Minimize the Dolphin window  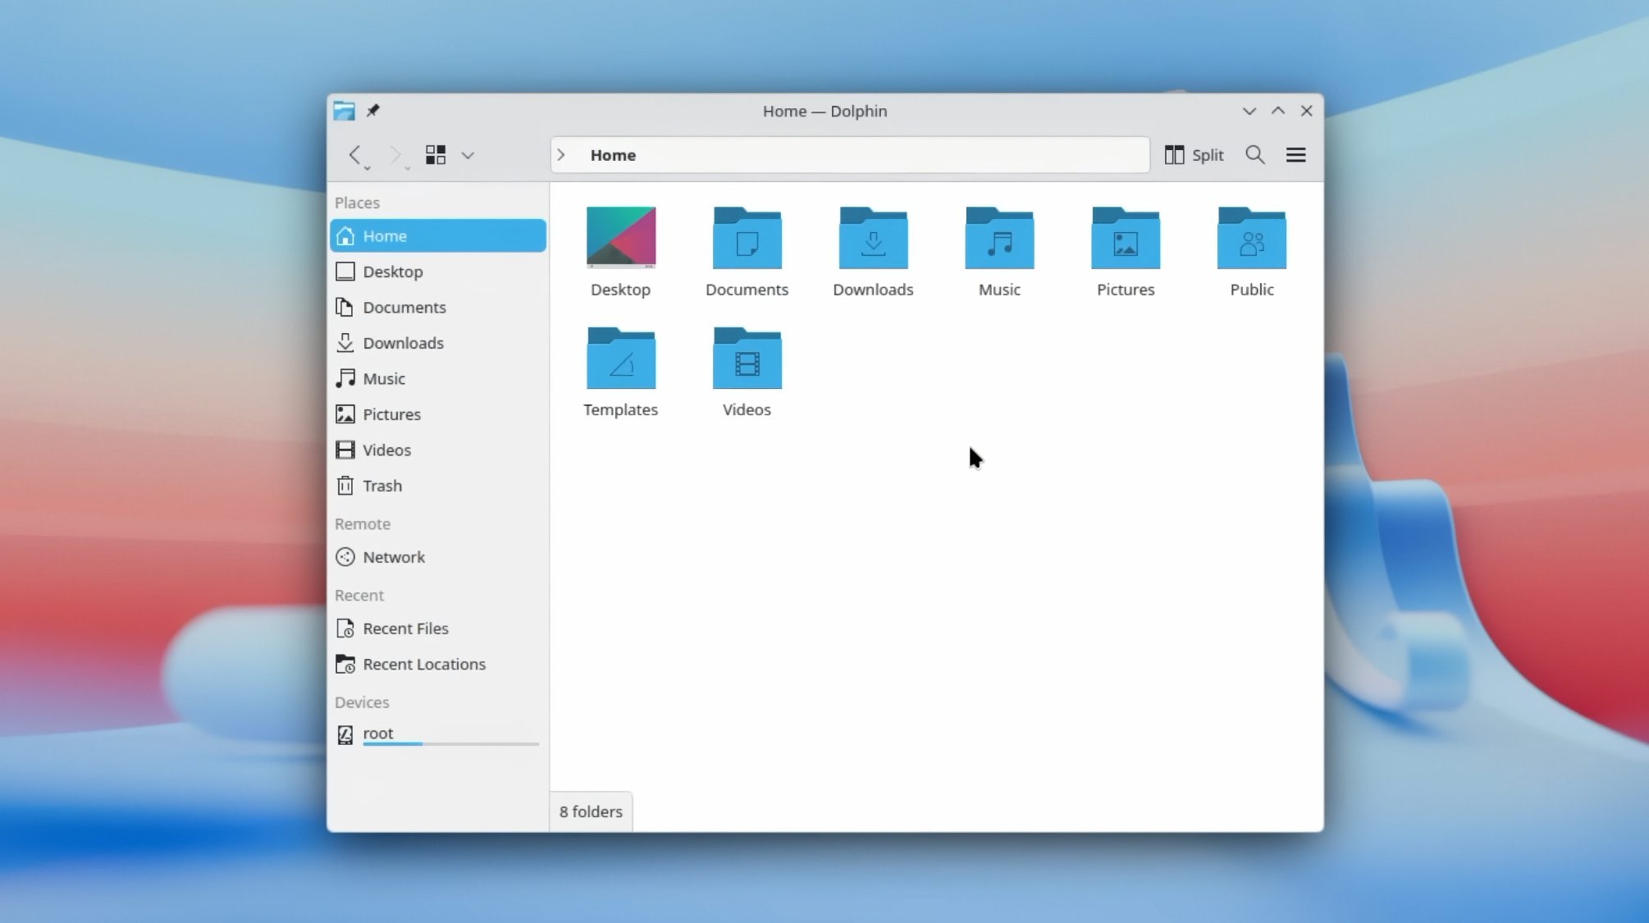pyautogui.click(x=1249, y=111)
